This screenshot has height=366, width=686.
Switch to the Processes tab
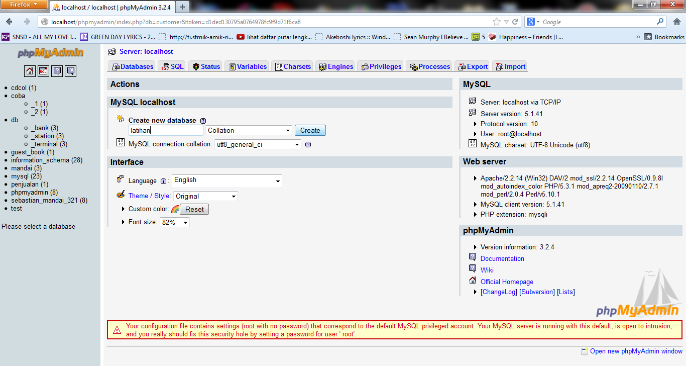(429, 66)
